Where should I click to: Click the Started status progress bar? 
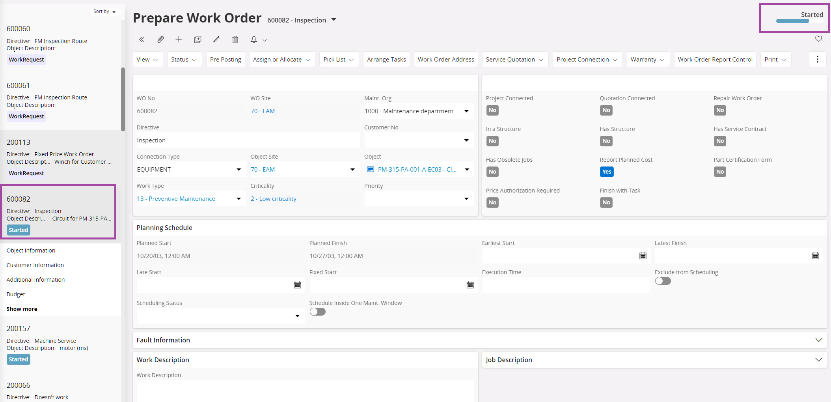coord(792,21)
